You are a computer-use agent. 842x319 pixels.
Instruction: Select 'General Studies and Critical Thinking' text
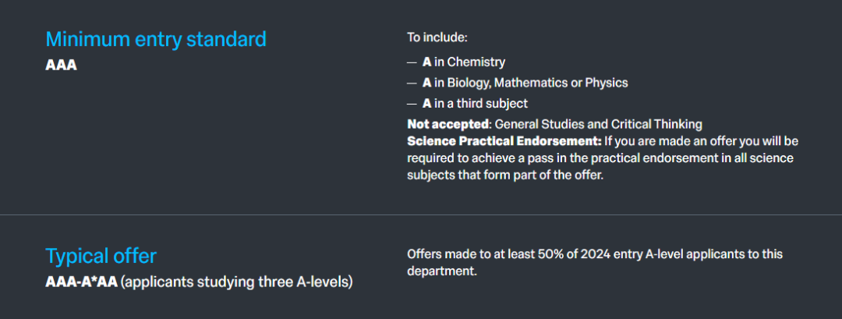click(x=599, y=124)
